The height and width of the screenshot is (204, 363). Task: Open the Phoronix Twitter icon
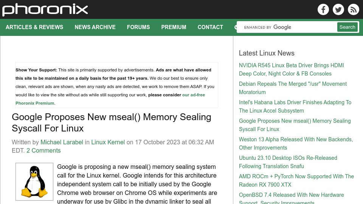click(338, 9)
